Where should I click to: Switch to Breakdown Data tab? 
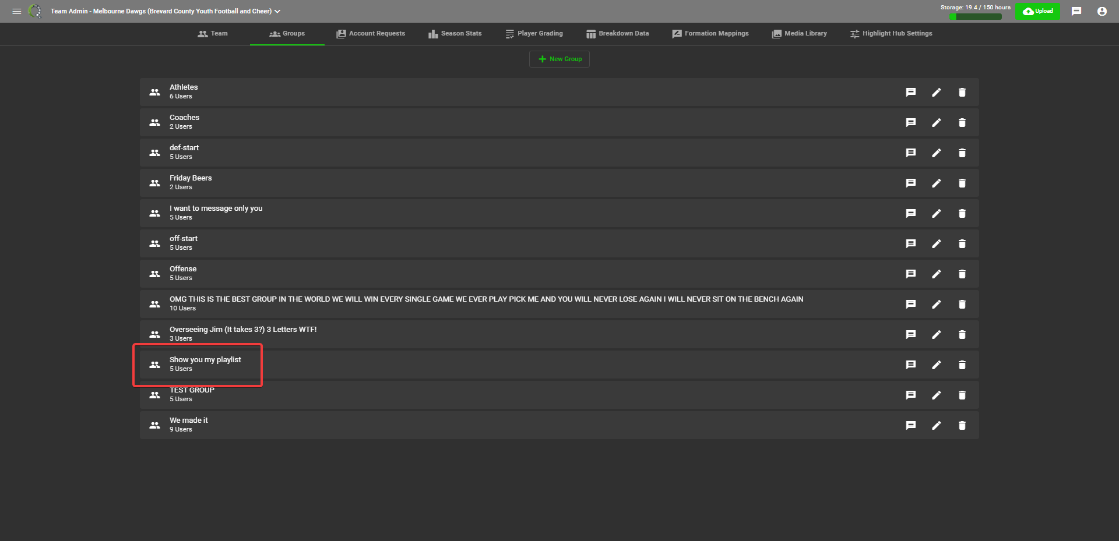coord(618,34)
